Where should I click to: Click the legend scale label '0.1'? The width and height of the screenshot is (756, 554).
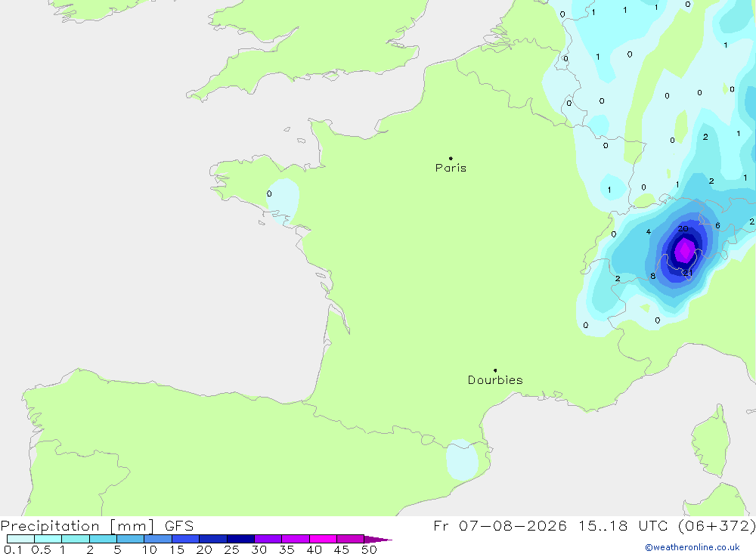[x=13, y=549]
